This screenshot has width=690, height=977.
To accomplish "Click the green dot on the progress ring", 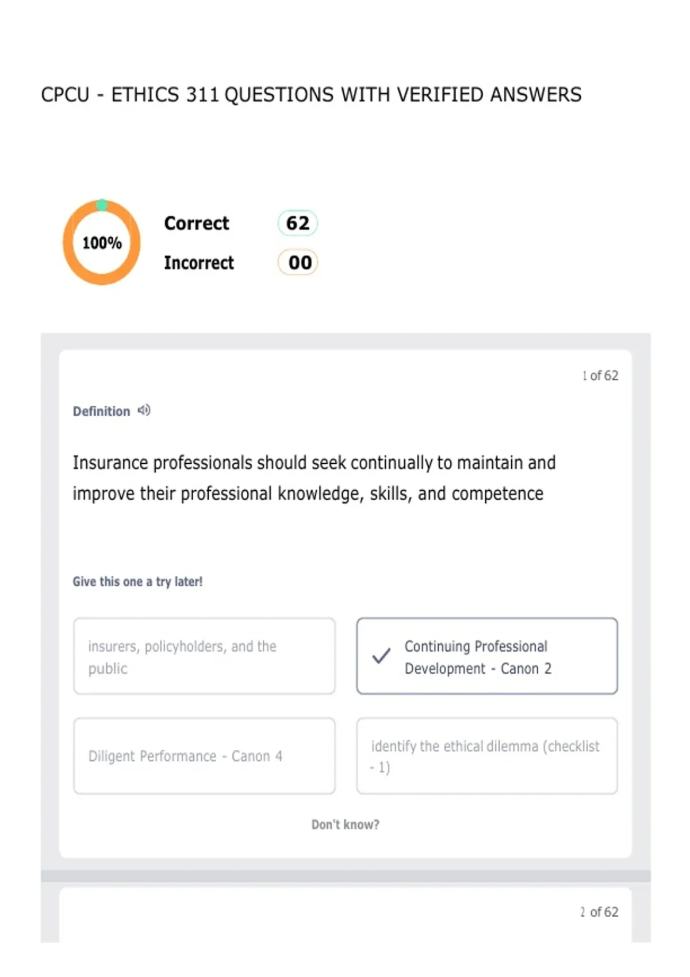I will click(102, 205).
